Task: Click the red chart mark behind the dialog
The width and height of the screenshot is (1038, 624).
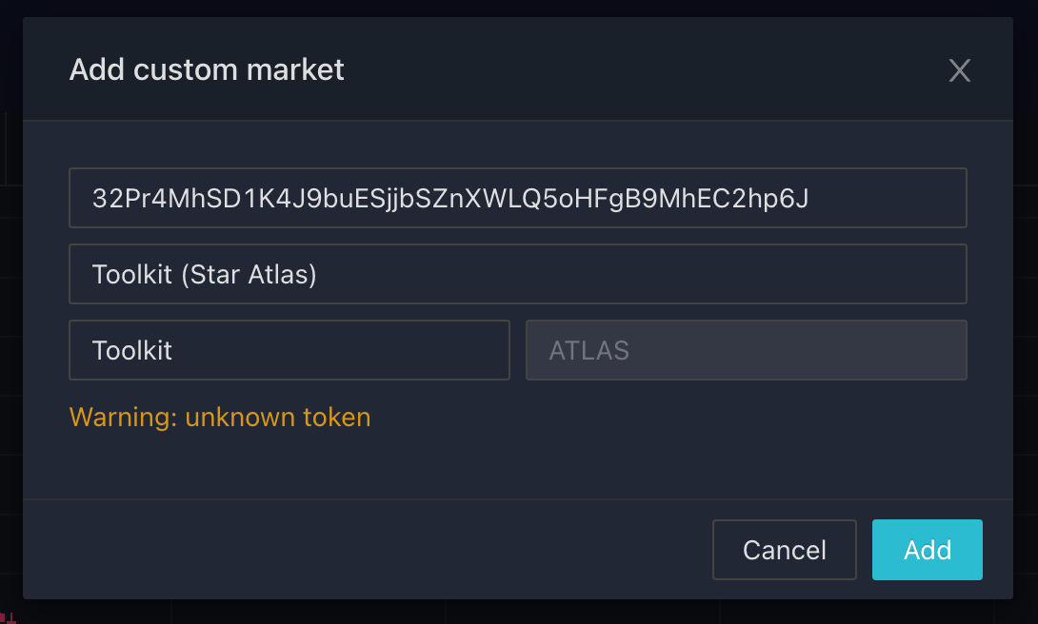Action: (x=9, y=618)
